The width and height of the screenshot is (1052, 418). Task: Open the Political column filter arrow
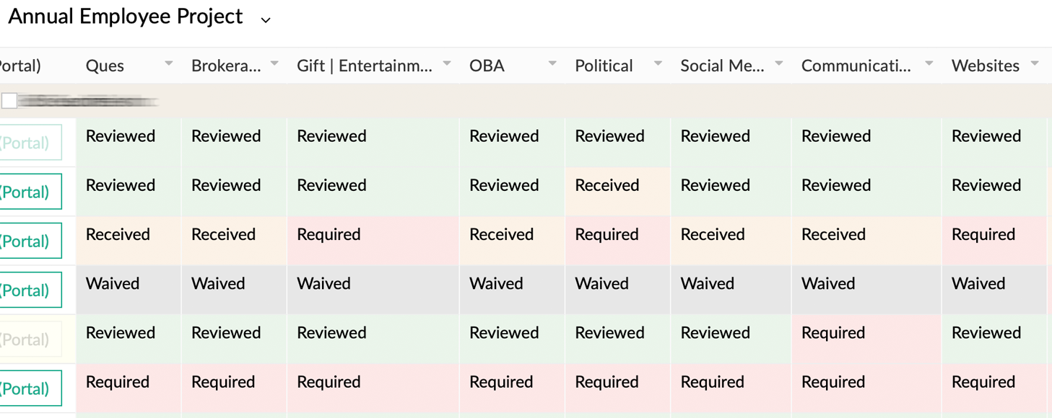click(x=658, y=64)
